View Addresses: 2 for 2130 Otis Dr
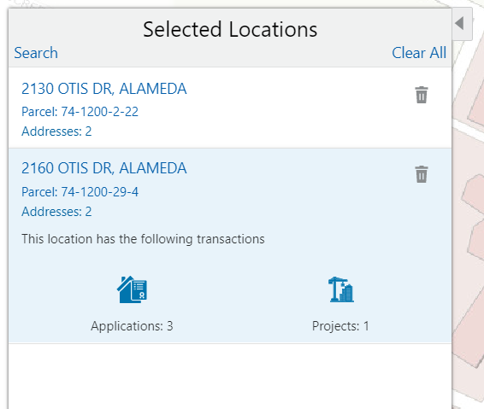Viewport: 484px width, 409px height. tap(56, 131)
